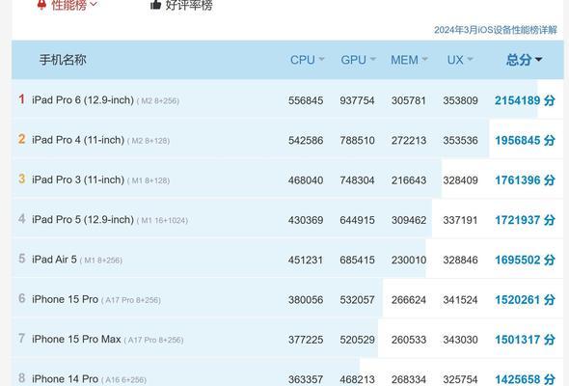Click MEM score 272213
The width and height of the screenshot is (569, 386).
[x=409, y=141]
